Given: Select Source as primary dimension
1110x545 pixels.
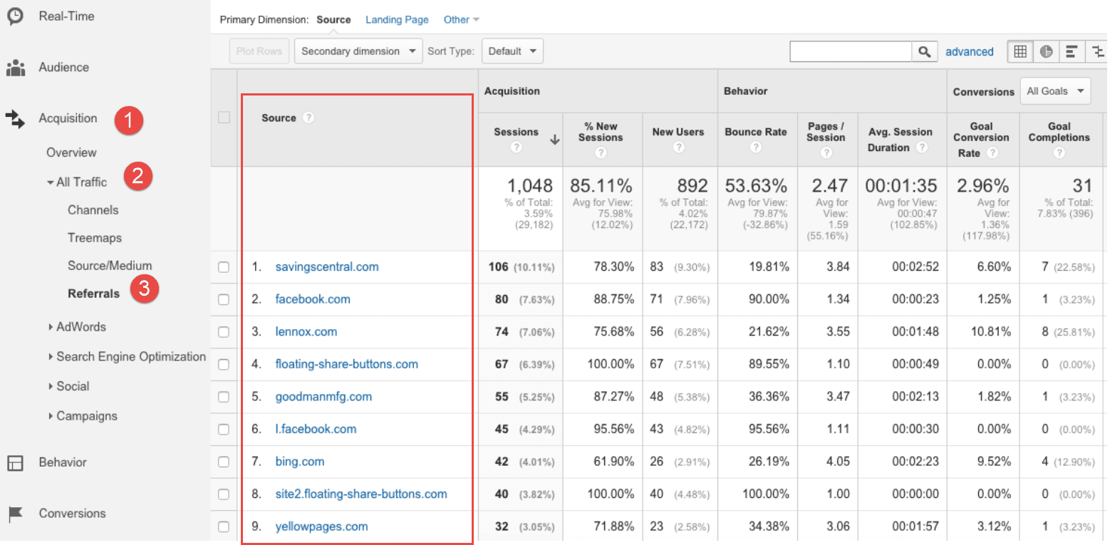Looking at the screenshot, I should [x=333, y=20].
